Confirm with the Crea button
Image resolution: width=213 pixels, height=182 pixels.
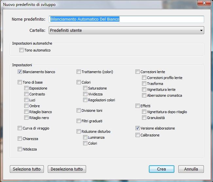[162, 169]
